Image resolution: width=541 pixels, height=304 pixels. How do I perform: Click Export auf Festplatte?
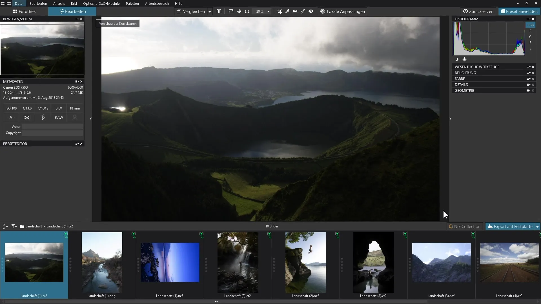[x=510, y=227]
